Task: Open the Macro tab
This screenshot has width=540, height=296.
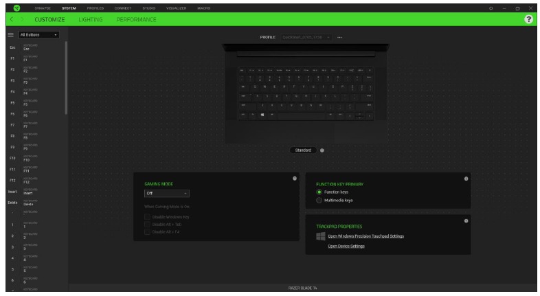Action: pyautogui.click(x=203, y=8)
